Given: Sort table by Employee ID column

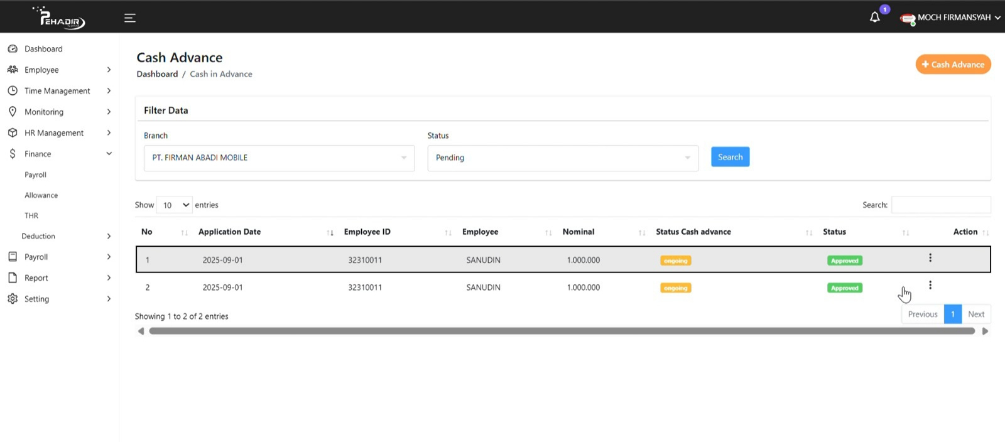Looking at the screenshot, I should tap(367, 232).
